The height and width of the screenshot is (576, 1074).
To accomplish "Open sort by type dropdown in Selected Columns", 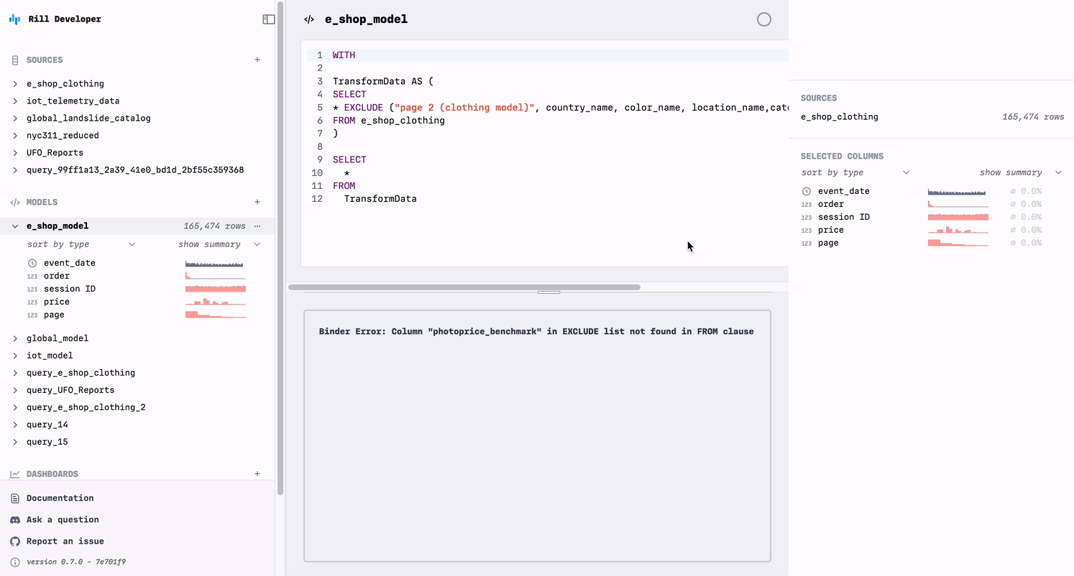I will [855, 172].
